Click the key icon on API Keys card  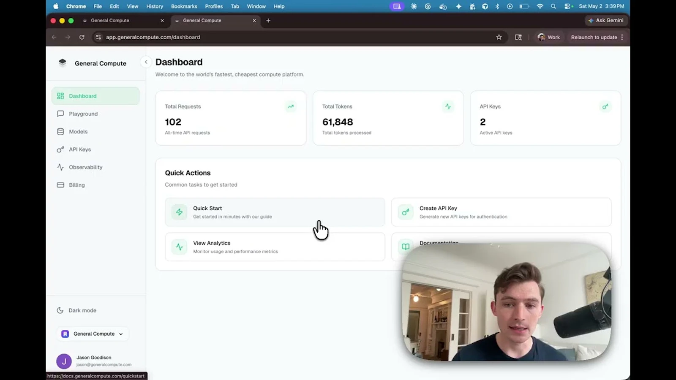(x=605, y=106)
